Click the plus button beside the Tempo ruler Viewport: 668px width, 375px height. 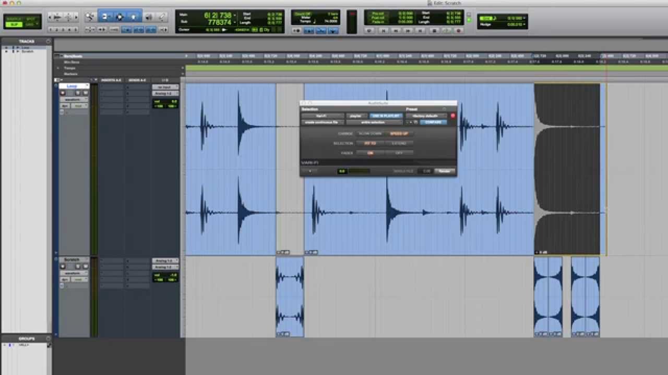tap(183, 68)
